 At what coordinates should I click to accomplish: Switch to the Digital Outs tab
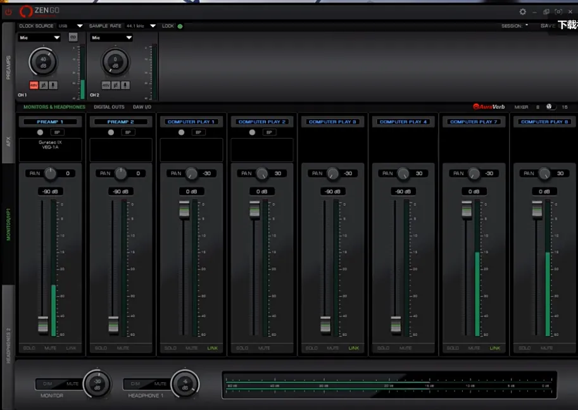pyautogui.click(x=109, y=107)
